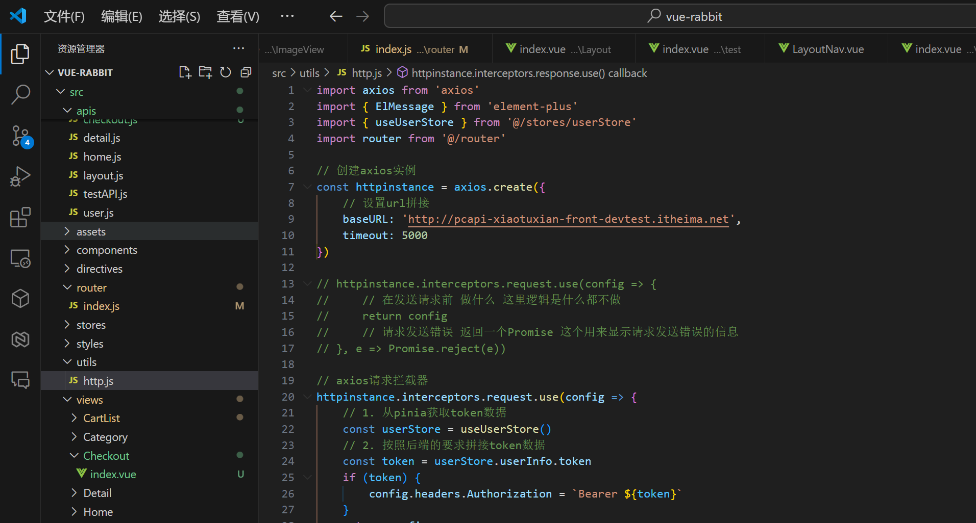This screenshot has height=523, width=976.
Task: Click the JS icon of detail.js file
Action: point(74,138)
